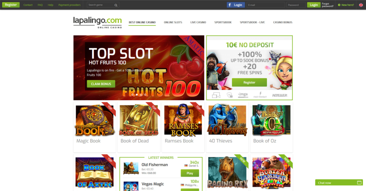Click the Neteller payment logo

pos(280,95)
